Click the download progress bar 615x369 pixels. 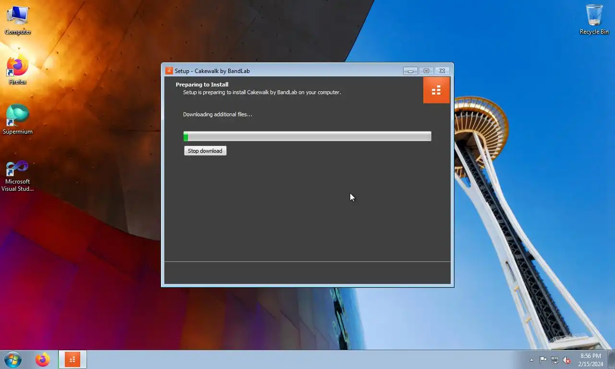pos(307,136)
